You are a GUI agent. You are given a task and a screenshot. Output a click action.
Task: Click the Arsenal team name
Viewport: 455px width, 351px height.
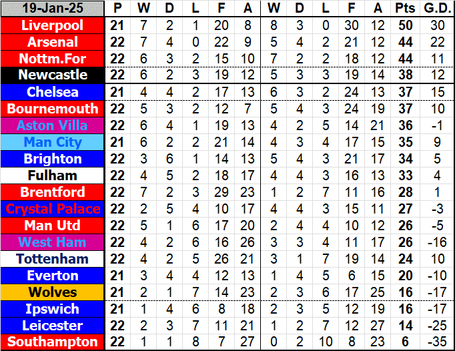tap(53, 42)
